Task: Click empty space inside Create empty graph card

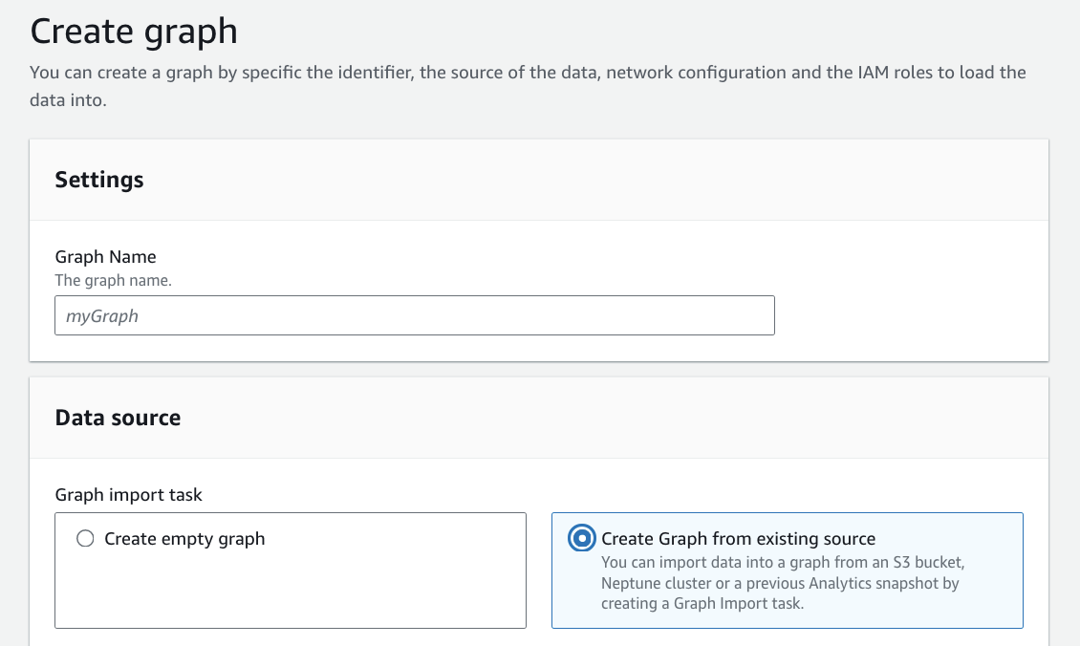Action: (x=290, y=592)
